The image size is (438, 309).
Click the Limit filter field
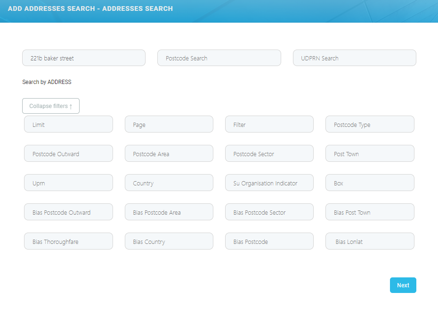(x=68, y=125)
